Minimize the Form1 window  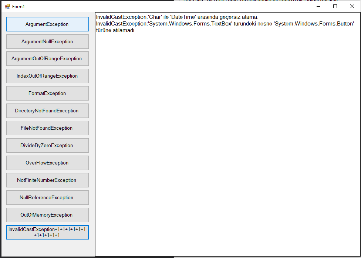click(x=318, y=6)
